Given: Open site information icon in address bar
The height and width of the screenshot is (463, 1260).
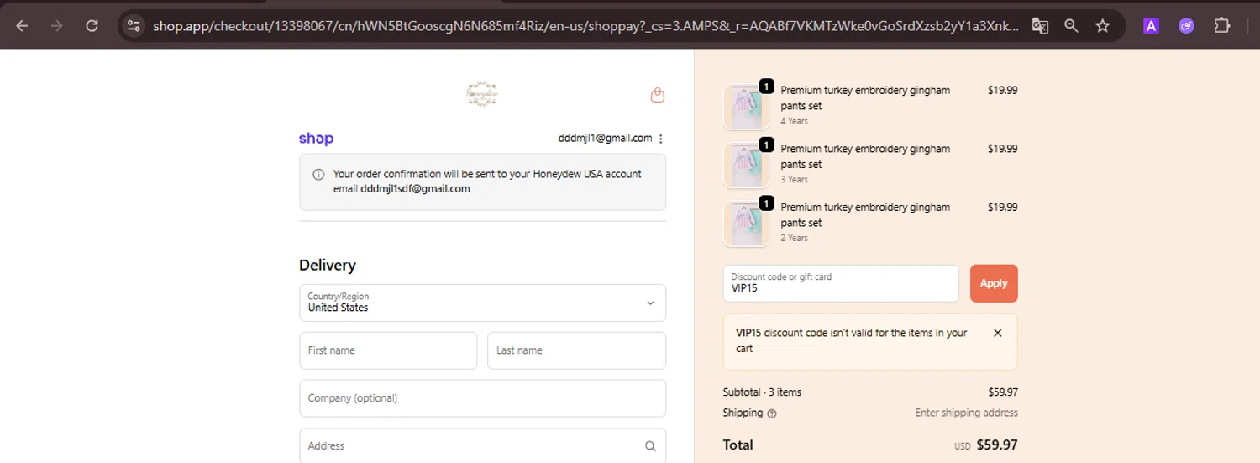Looking at the screenshot, I should pos(134,26).
